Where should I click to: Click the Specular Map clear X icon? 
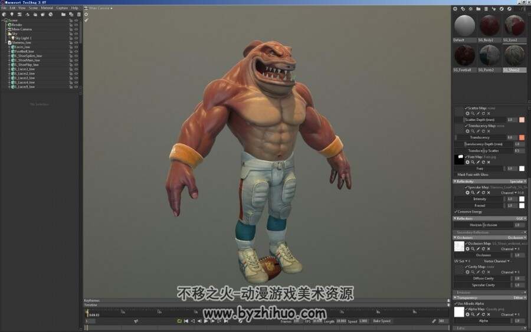point(489,193)
